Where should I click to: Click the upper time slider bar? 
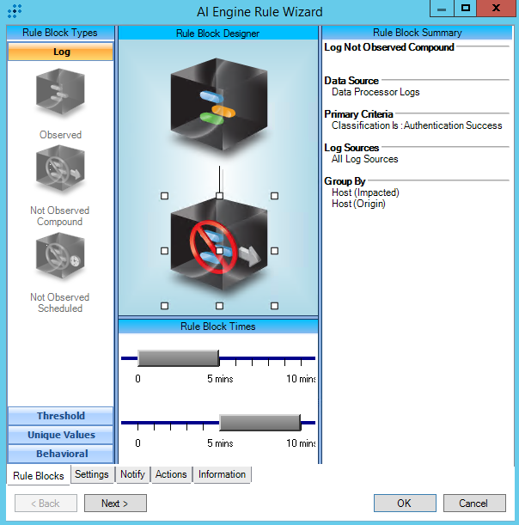point(178,358)
